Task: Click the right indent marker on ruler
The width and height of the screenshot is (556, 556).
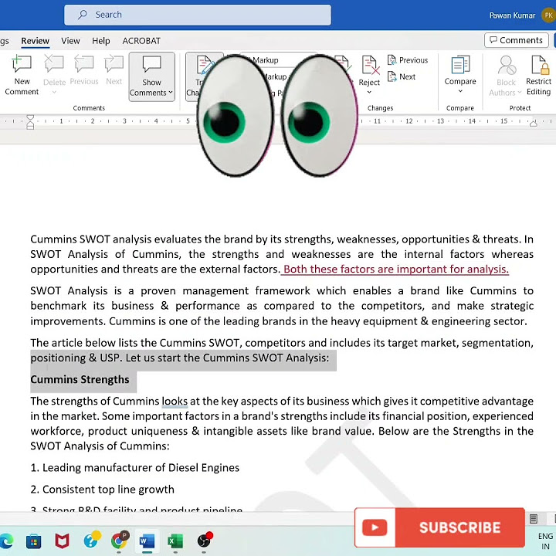Action: 534,124
